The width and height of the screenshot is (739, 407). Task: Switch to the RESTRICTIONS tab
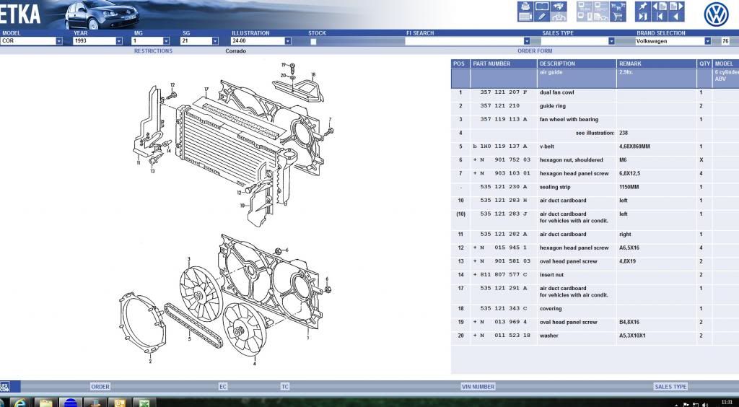[x=153, y=51]
